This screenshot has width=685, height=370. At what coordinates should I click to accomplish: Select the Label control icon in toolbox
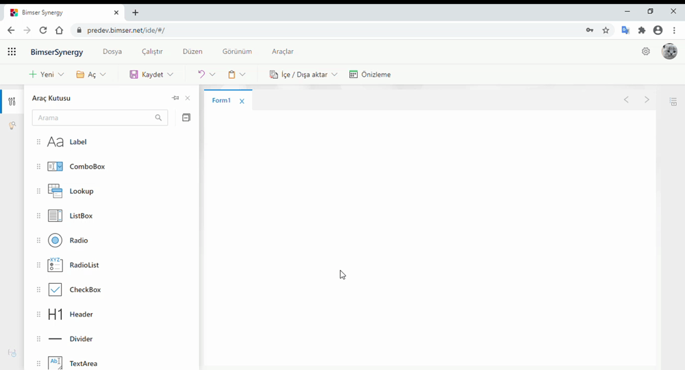coord(55,142)
